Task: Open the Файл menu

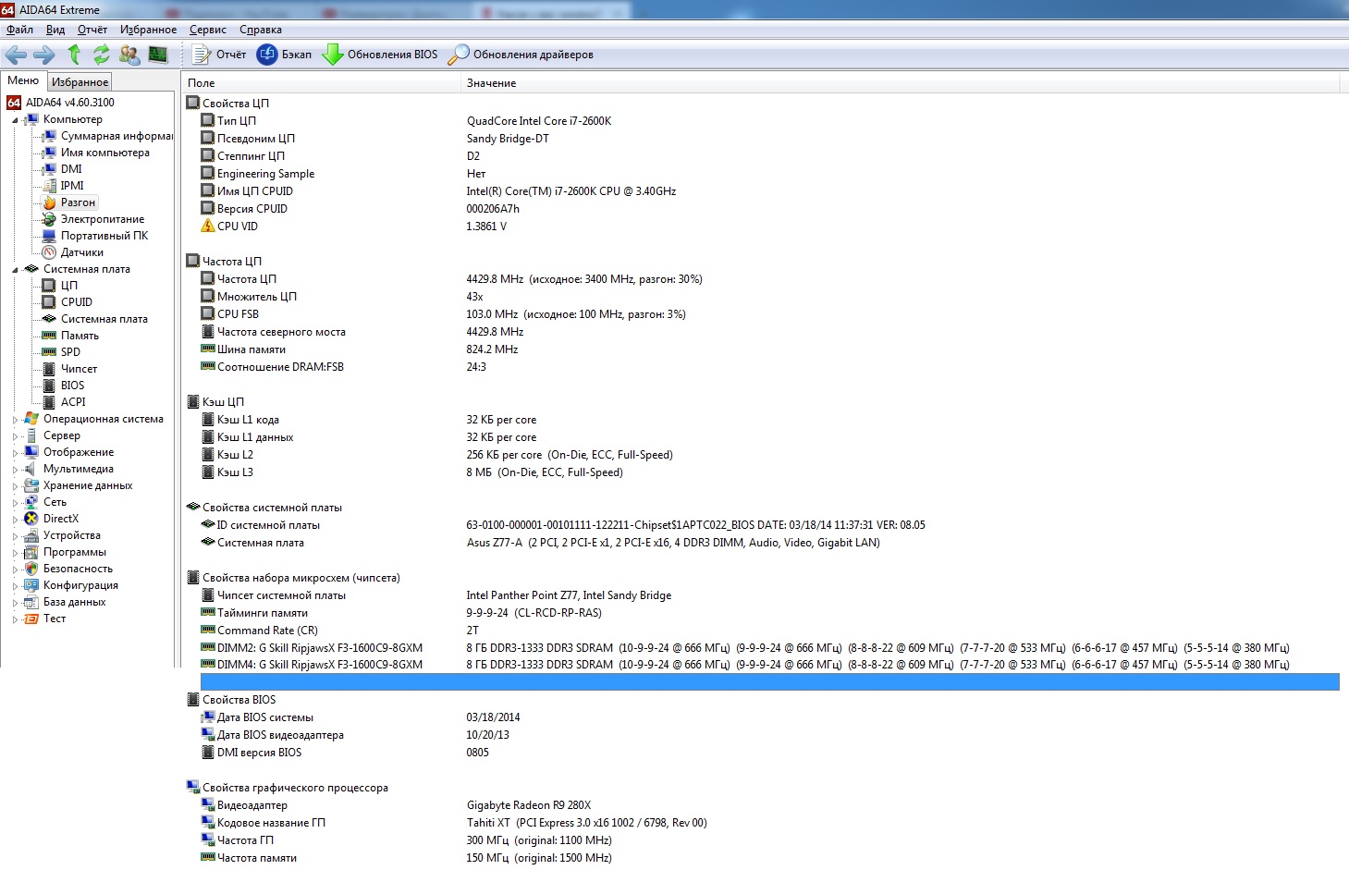Action: [x=19, y=30]
